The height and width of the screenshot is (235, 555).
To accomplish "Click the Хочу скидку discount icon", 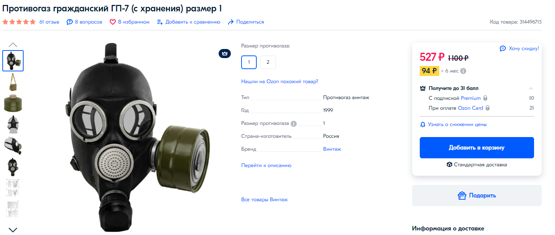I will point(503,49).
